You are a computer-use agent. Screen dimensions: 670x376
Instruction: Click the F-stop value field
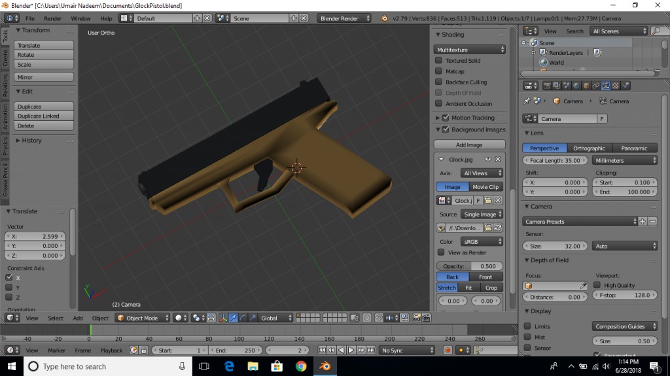click(625, 295)
